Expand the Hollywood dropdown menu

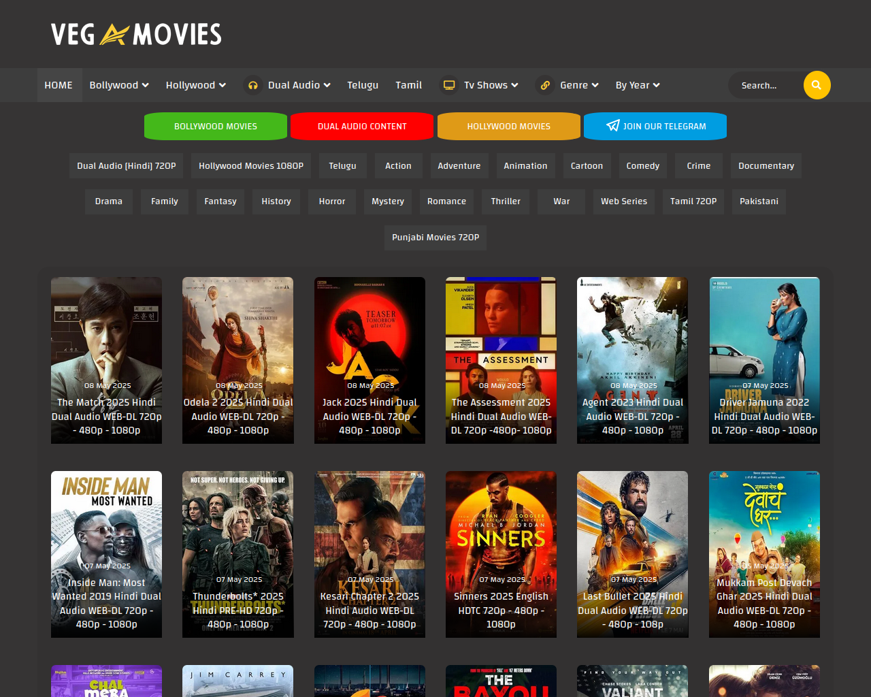pos(195,85)
